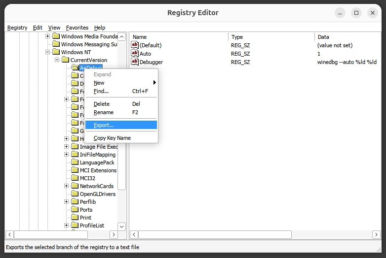Select the (Default) value name
Image resolution: width=386 pixels, height=258 pixels.
(151, 45)
